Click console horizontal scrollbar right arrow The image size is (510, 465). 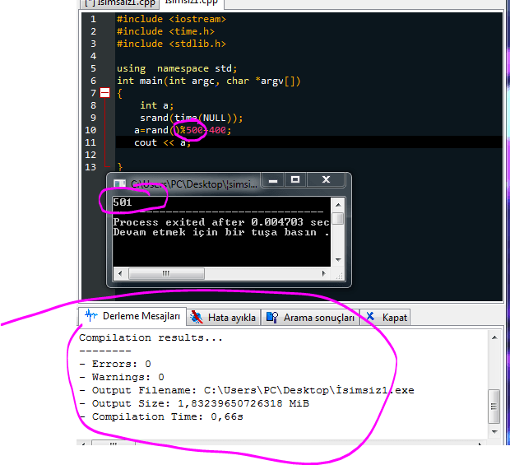coord(323,274)
